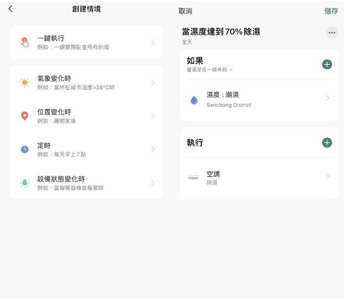Add a condition with 如果 plus icon

pos(327,65)
